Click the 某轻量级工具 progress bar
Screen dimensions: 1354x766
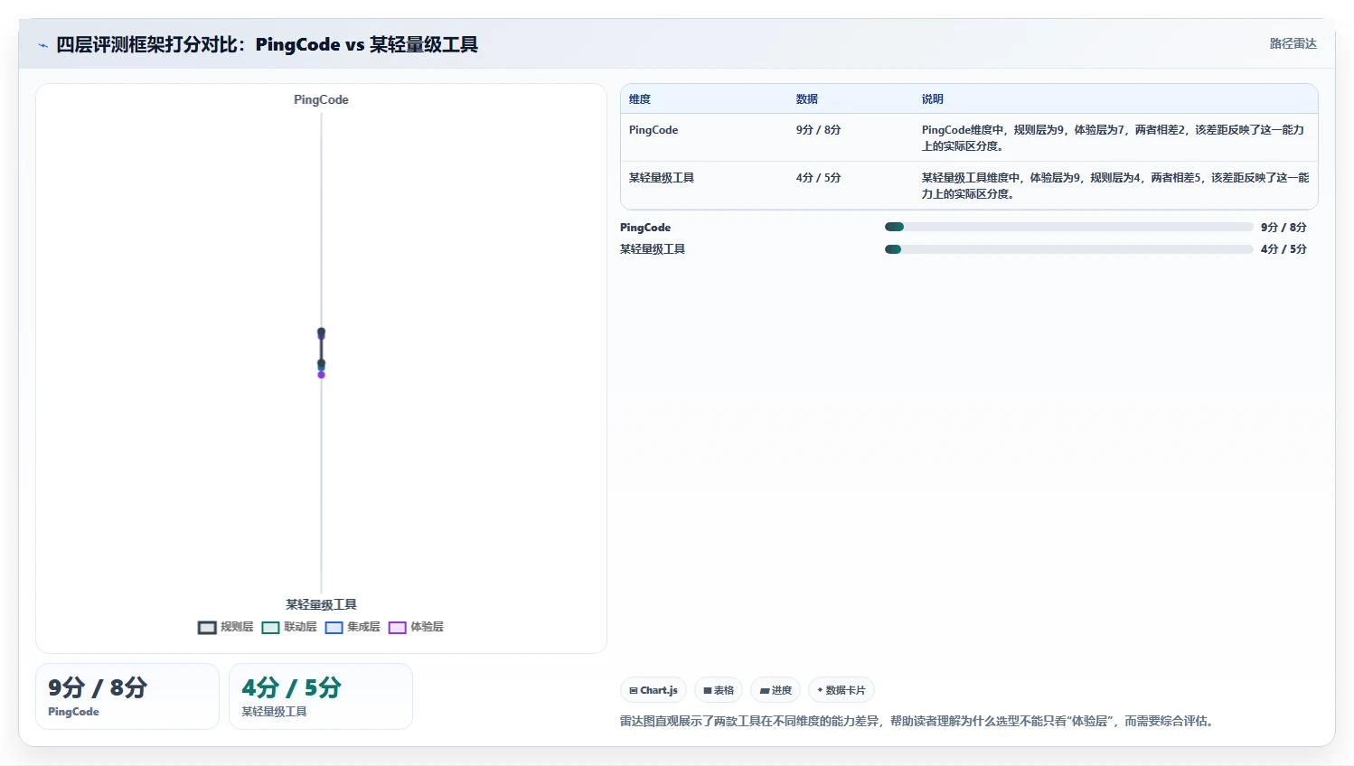1068,249
